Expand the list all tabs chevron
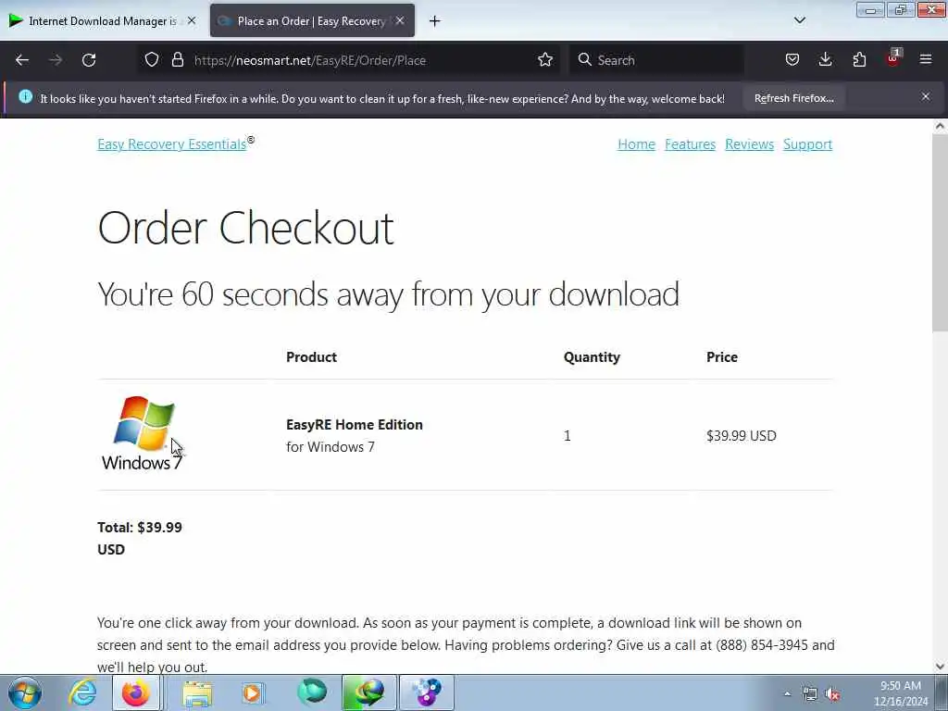 coord(799,20)
